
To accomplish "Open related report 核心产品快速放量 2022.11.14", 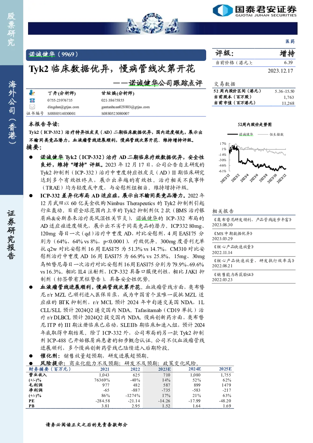I will tap(233, 247).
